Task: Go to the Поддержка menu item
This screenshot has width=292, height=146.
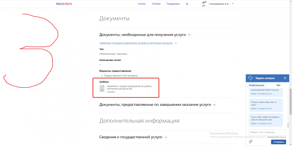Action: click(x=173, y=4)
